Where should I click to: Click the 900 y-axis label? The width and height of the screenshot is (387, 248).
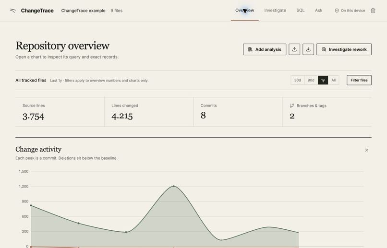pos(25,201)
